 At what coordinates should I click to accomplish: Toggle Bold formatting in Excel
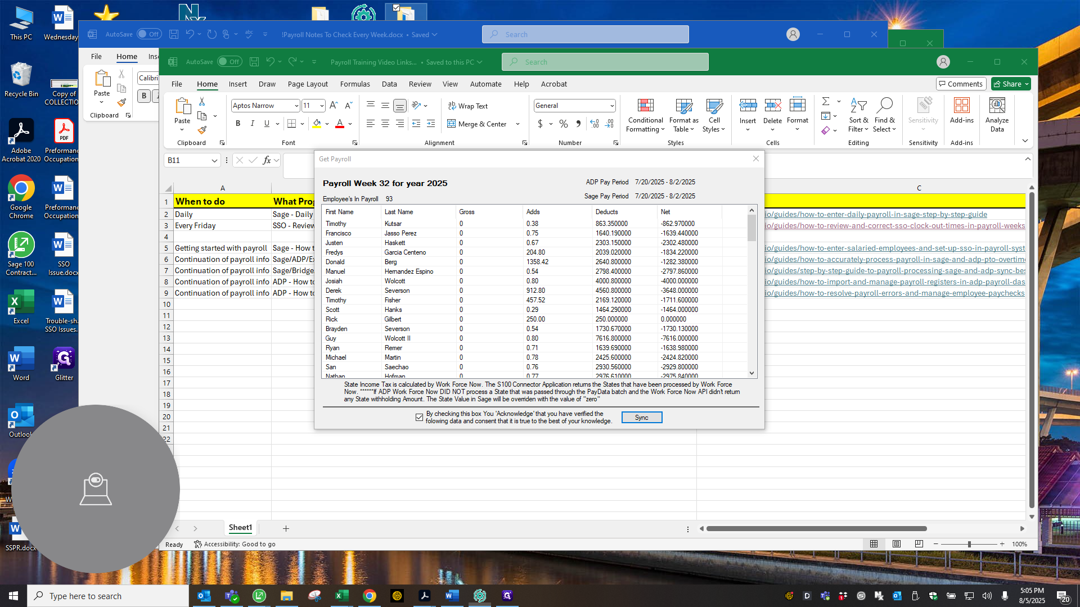(x=238, y=124)
